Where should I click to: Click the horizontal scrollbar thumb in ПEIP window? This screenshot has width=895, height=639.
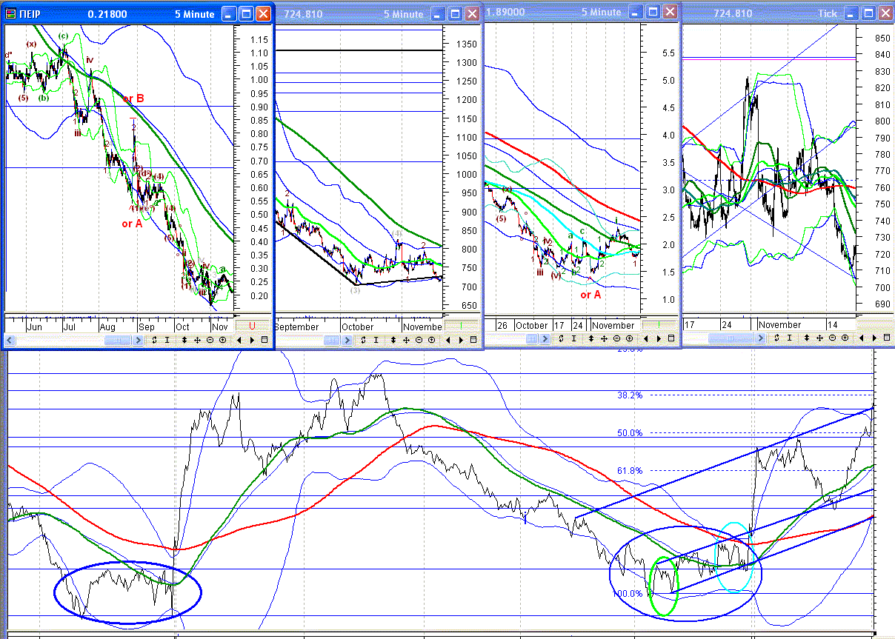point(118,341)
